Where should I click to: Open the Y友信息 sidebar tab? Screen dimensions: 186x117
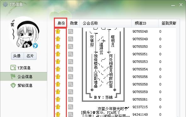(x=24, y=68)
